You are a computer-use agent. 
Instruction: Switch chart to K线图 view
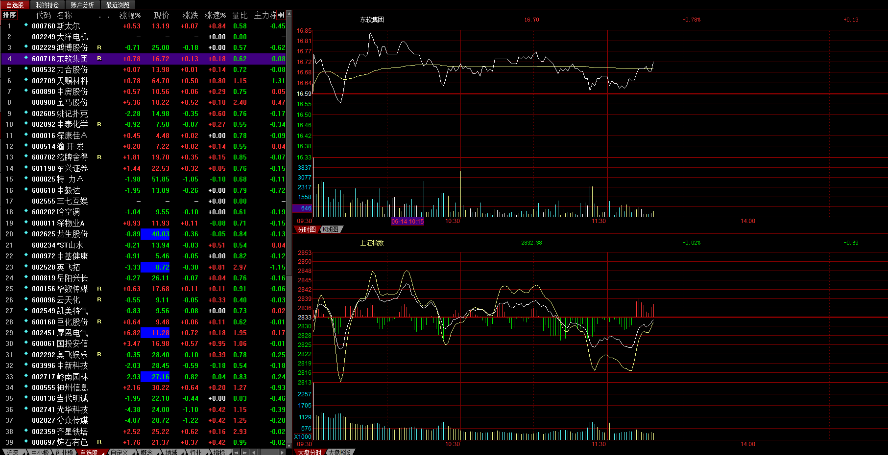332,229
